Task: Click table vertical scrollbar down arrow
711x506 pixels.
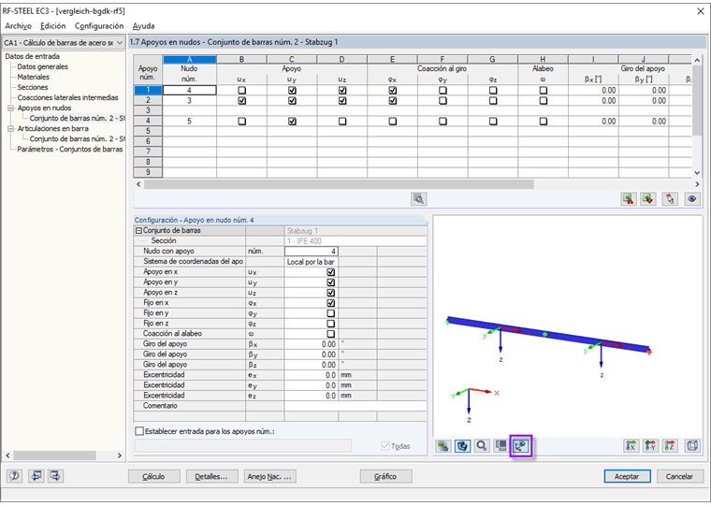Action: click(x=697, y=173)
